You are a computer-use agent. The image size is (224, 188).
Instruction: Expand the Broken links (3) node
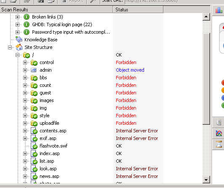tap(17, 17)
